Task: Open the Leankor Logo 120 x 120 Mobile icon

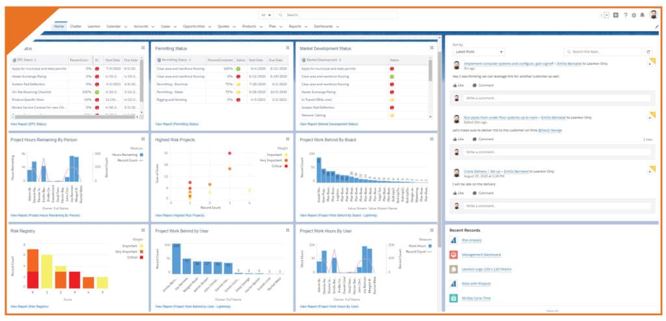Action: tap(453, 269)
